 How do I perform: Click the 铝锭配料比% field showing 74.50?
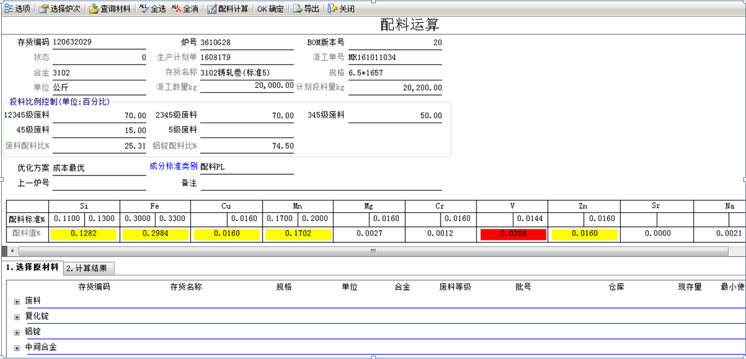click(247, 146)
